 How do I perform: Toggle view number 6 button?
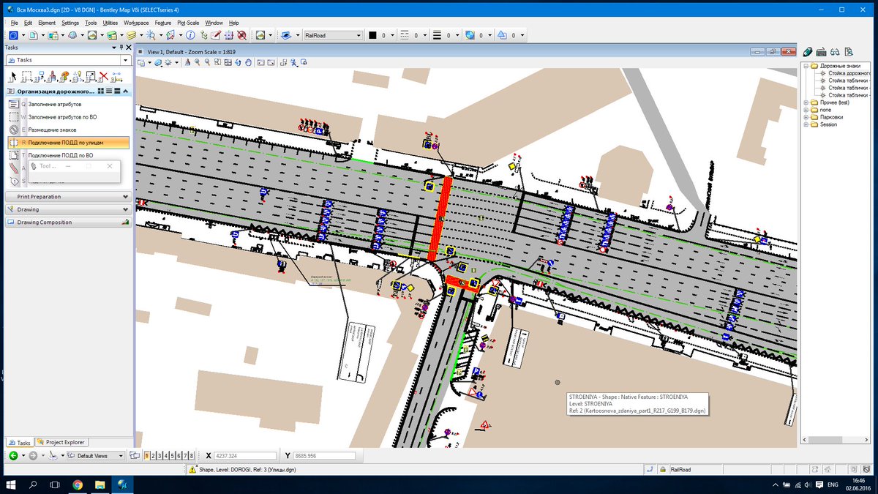177,455
